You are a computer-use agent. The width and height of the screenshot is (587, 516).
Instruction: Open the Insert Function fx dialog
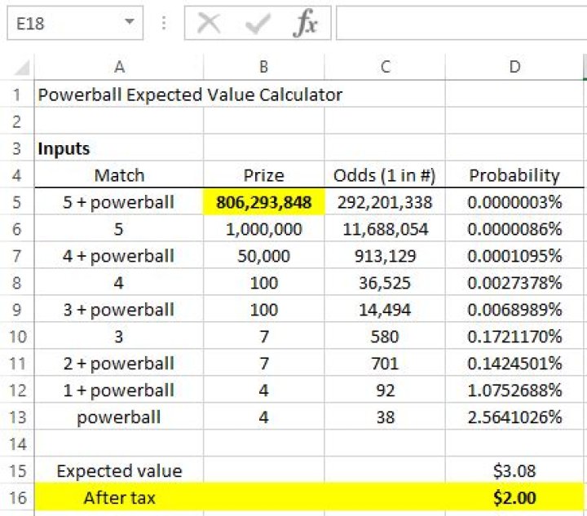coord(305,23)
